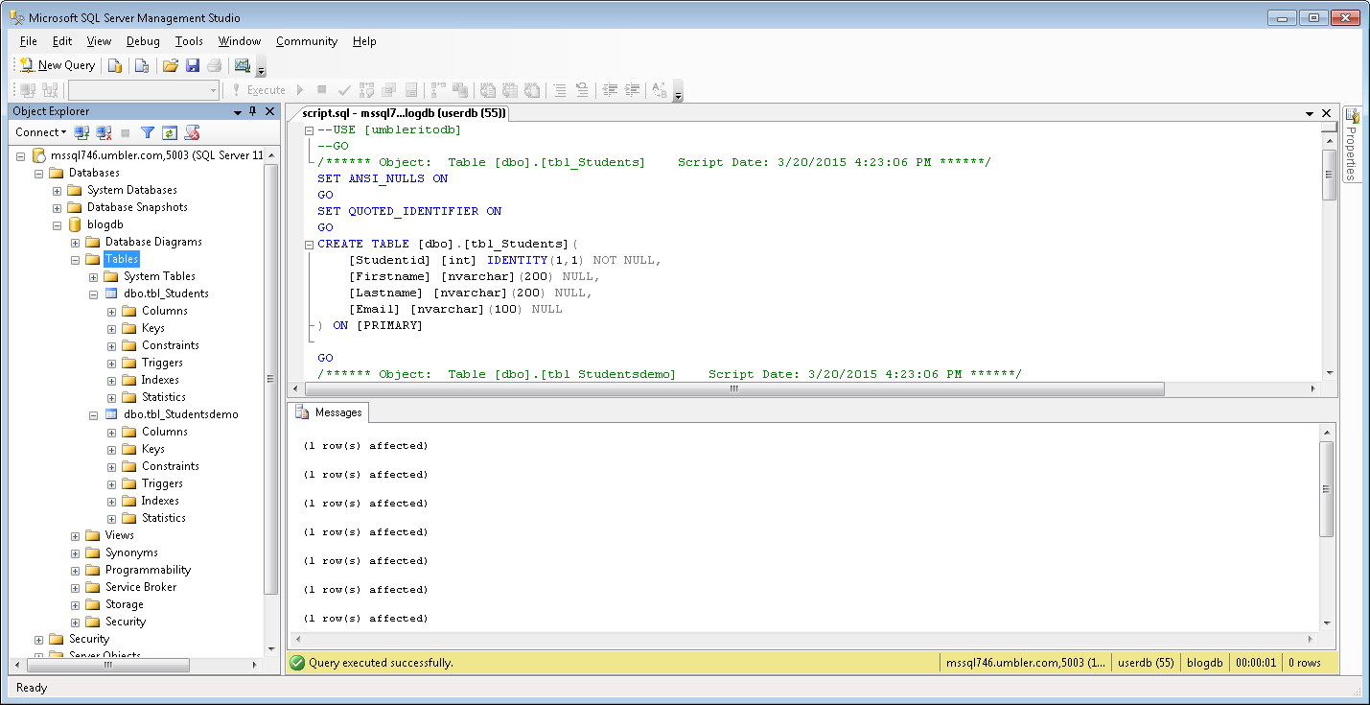Select the Service Broker tree item
The width and height of the screenshot is (1370, 705).
(x=141, y=587)
